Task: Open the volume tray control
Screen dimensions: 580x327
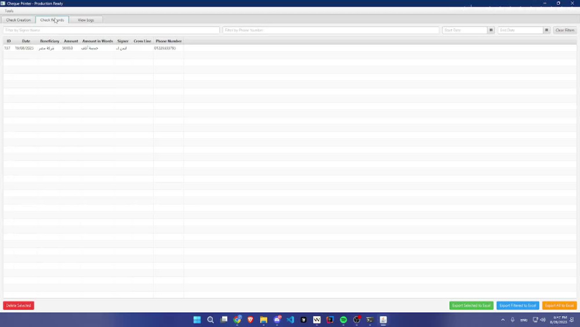Action: [543, 320]
